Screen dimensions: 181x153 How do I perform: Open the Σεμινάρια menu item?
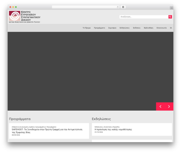112,28
